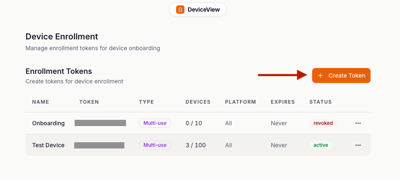
Task: Click the orange DeviceView logo icon
Action: [x=180, y=10]
